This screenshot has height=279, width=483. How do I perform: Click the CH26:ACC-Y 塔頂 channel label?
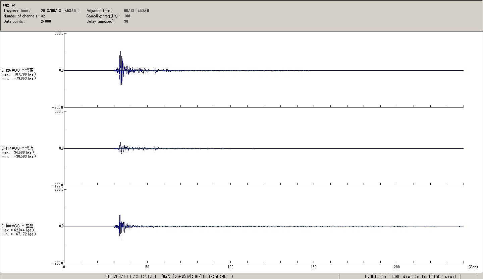coord(17,70)
